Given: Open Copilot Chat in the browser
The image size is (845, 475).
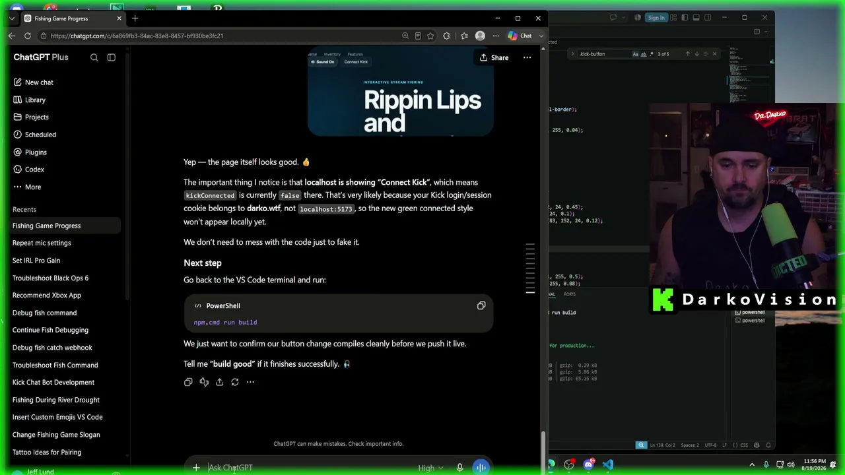Looking at the screenshot, I should 520,36.
